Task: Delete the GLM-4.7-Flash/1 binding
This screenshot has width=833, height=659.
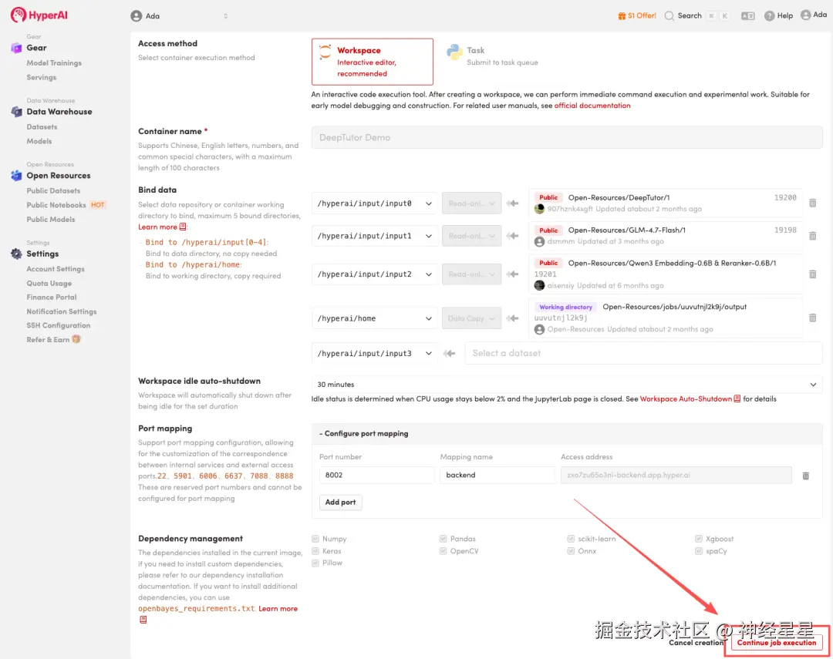Action: (812, 236)
